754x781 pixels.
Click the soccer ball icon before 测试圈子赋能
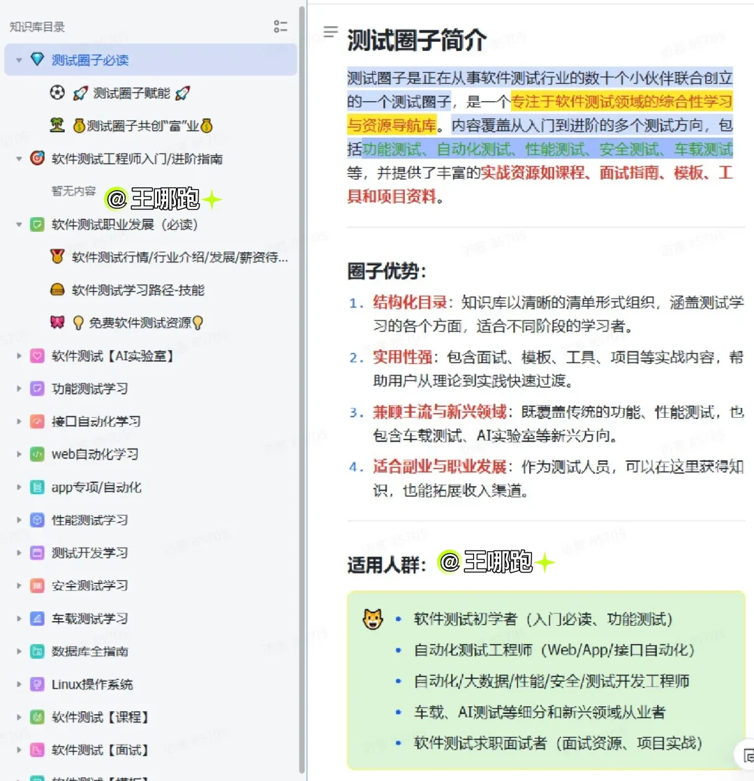coord(57,92)
